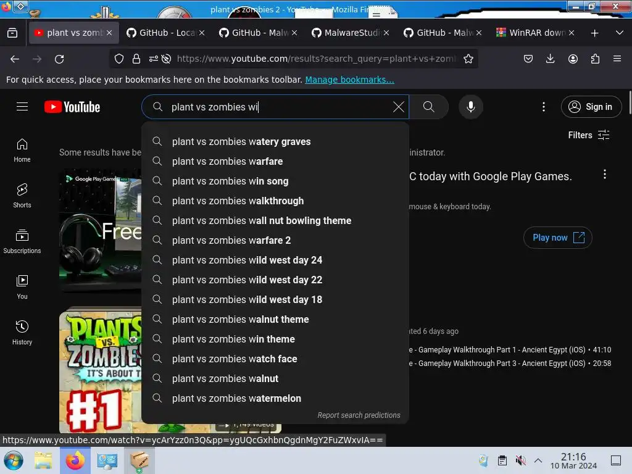Reload the current page
632x474 pixels.
59,59
